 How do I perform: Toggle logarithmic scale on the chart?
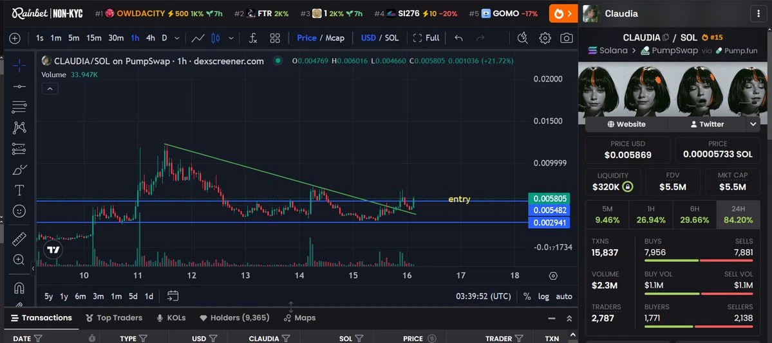tap(543, 296)
